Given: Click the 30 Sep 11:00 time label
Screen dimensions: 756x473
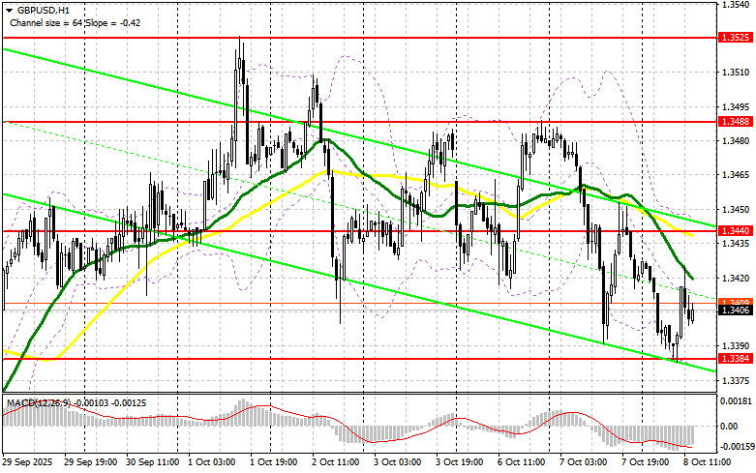Looking at the screenshot, I should point(152,462).
